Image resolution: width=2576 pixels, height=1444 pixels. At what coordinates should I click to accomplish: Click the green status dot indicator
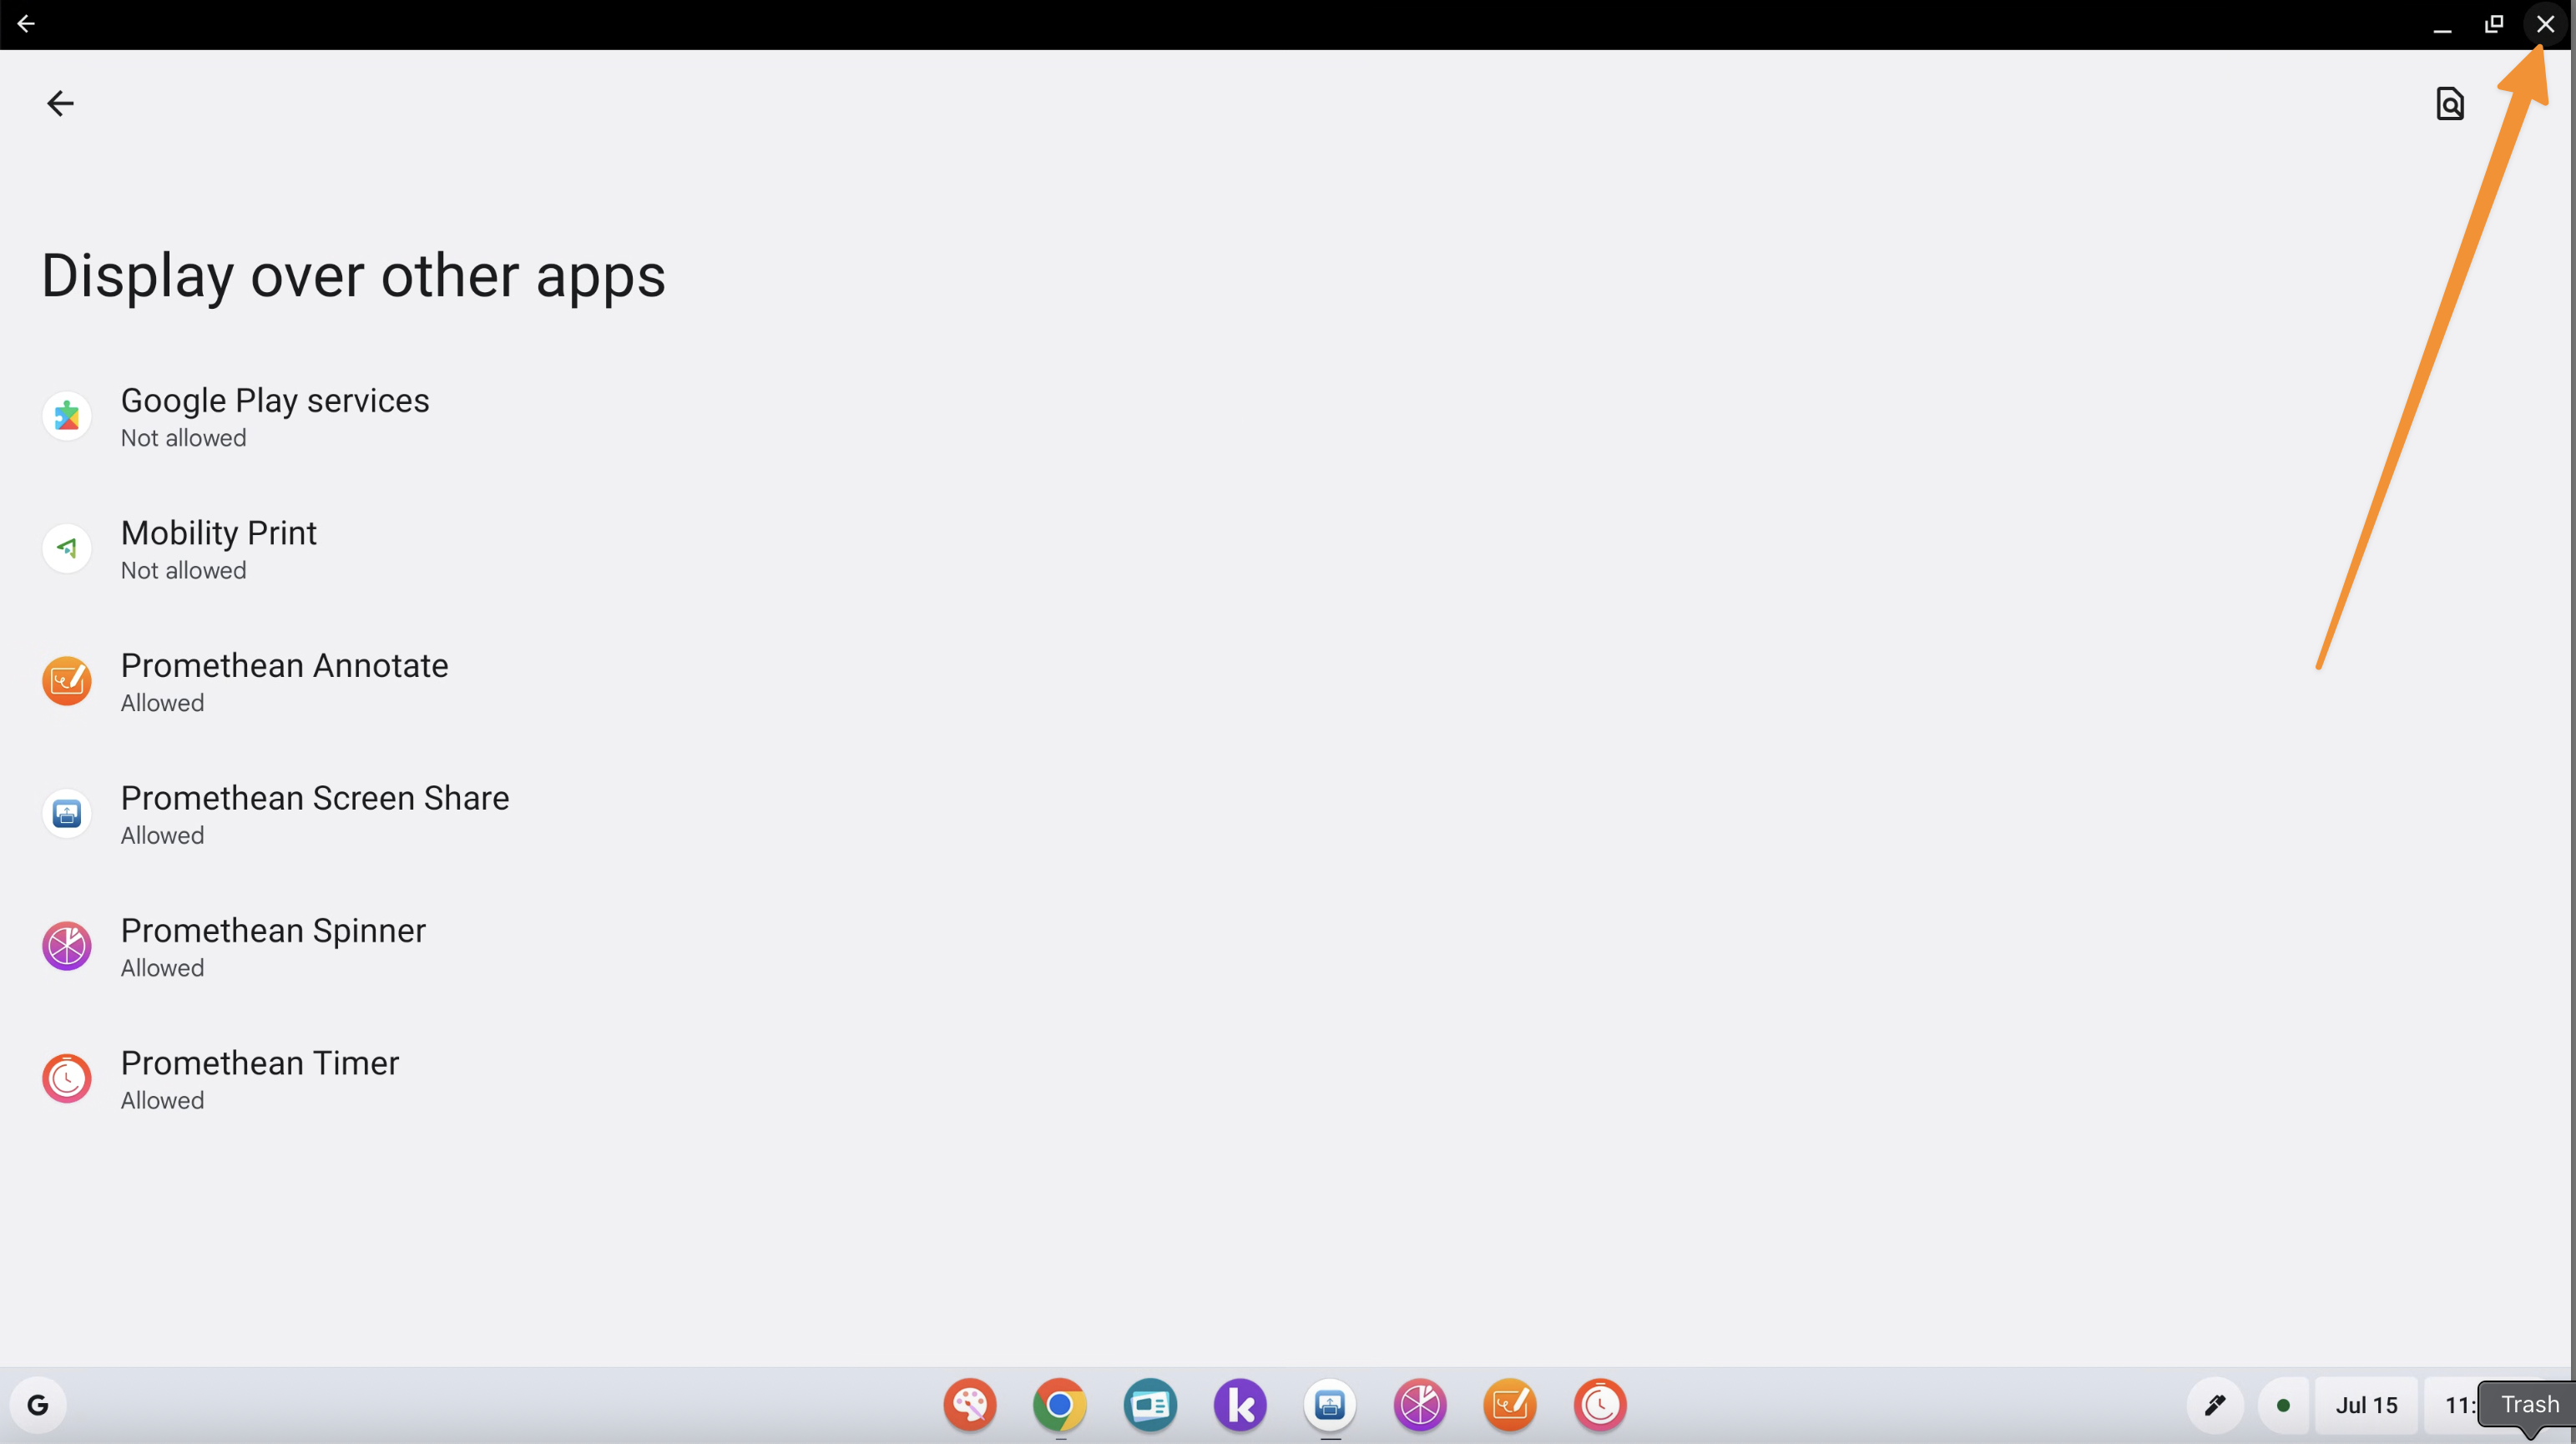click(2283, 1405)
